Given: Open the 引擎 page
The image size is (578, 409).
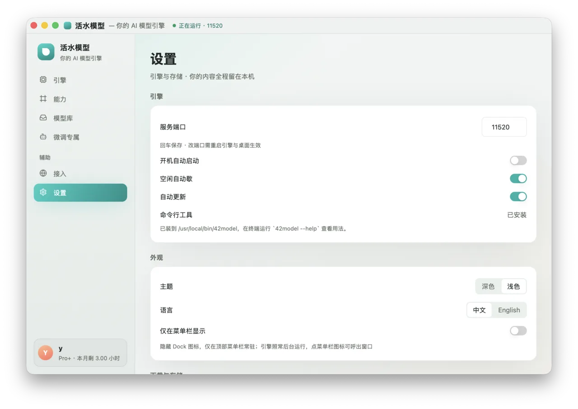Looking at the screenshot, I should (x=80, y=80).
